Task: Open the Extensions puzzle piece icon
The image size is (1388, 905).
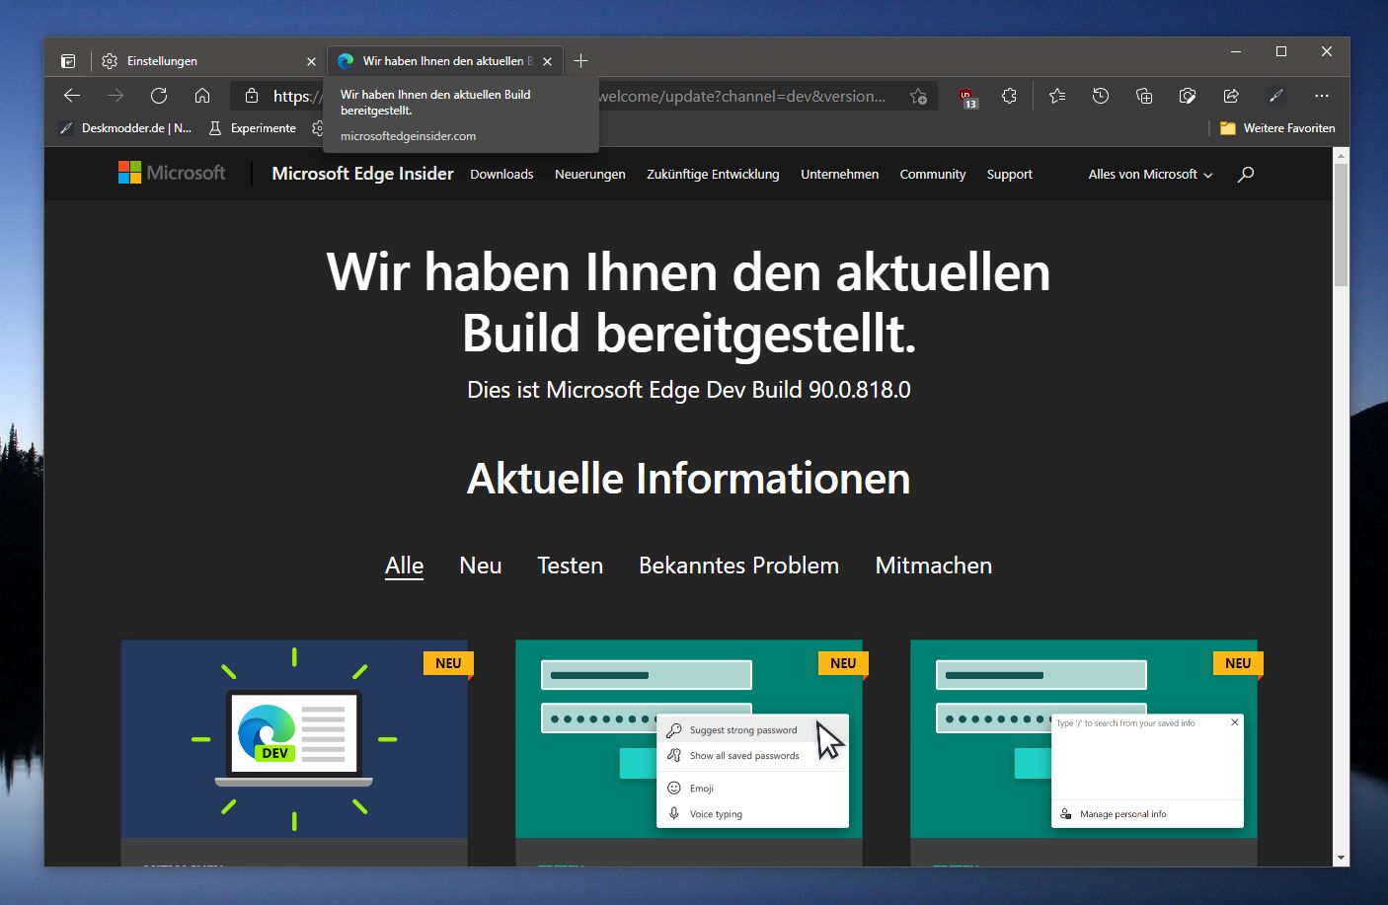Action: 1009,96
